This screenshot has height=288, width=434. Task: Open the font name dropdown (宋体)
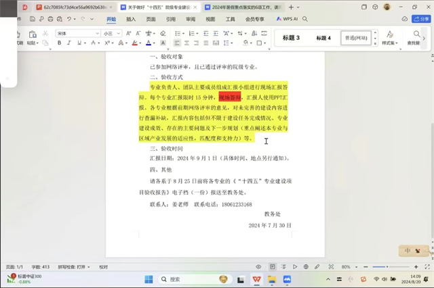(77, 32)
